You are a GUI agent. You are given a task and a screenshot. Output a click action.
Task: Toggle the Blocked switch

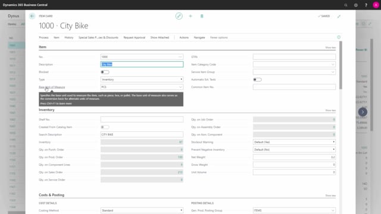coord(105,72)
